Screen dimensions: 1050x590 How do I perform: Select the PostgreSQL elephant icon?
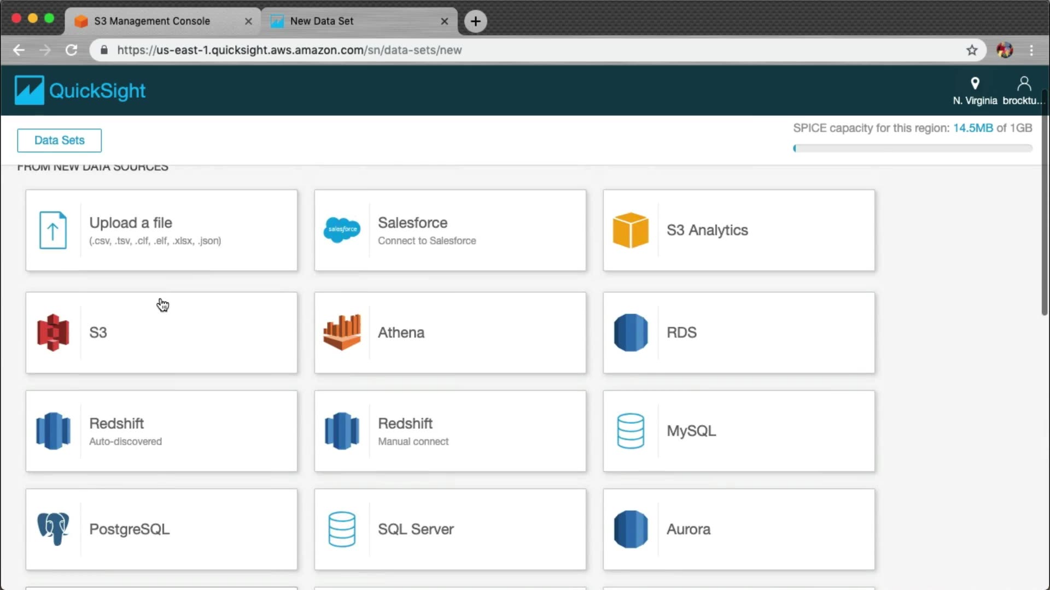point(53,529)
